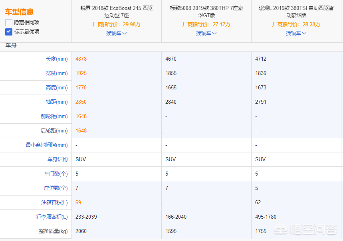Click the 前轮距(mm) parameter link
Viewport: 343px width, 241px height.
(x=54, y=117)
